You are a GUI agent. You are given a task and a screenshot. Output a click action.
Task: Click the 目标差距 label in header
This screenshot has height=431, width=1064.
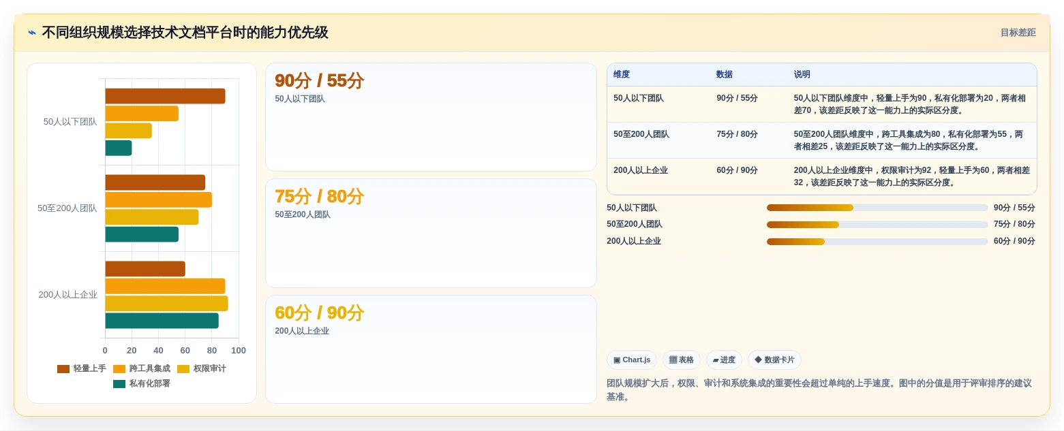coord(1018,33)
